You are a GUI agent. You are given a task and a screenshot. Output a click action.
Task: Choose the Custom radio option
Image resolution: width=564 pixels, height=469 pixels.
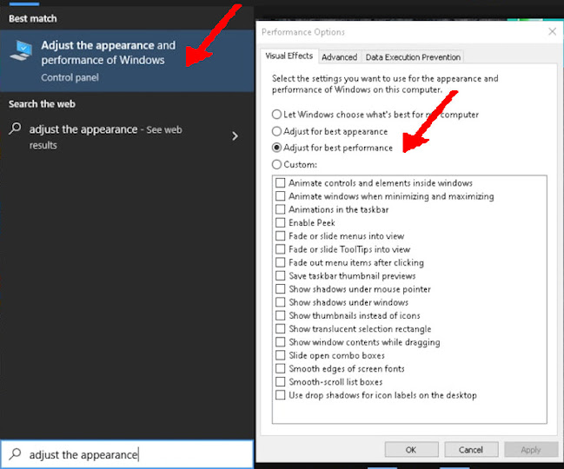(x=276, y=165)
